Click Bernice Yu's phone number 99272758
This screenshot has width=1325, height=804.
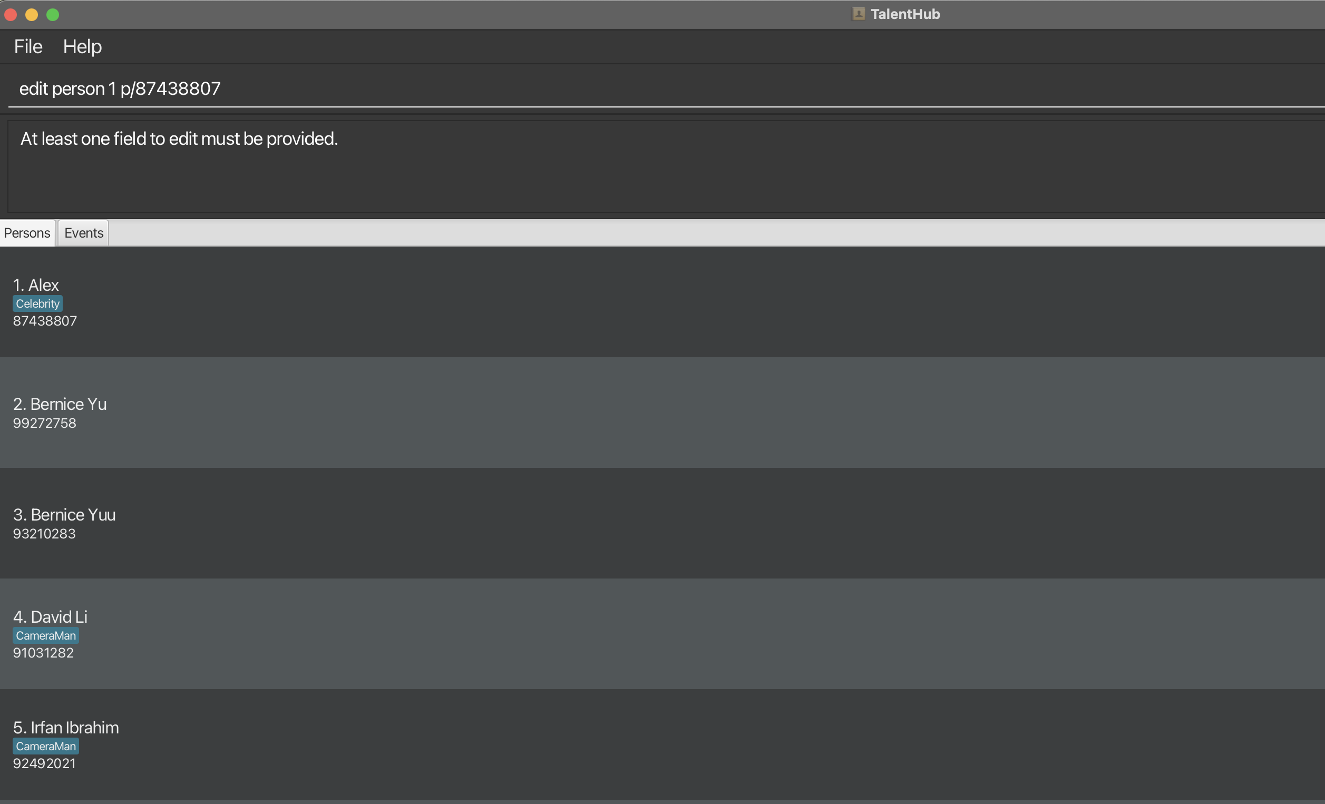coord(45,424)
